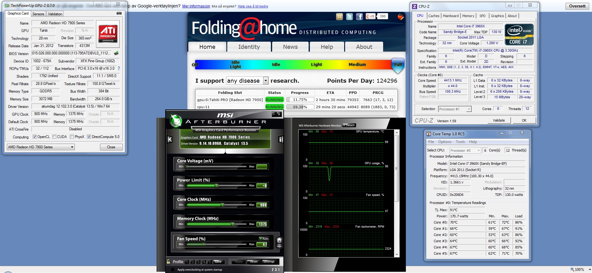
Task: Click the gpu:0 RUNNING status badge
Action: point(274,100)
